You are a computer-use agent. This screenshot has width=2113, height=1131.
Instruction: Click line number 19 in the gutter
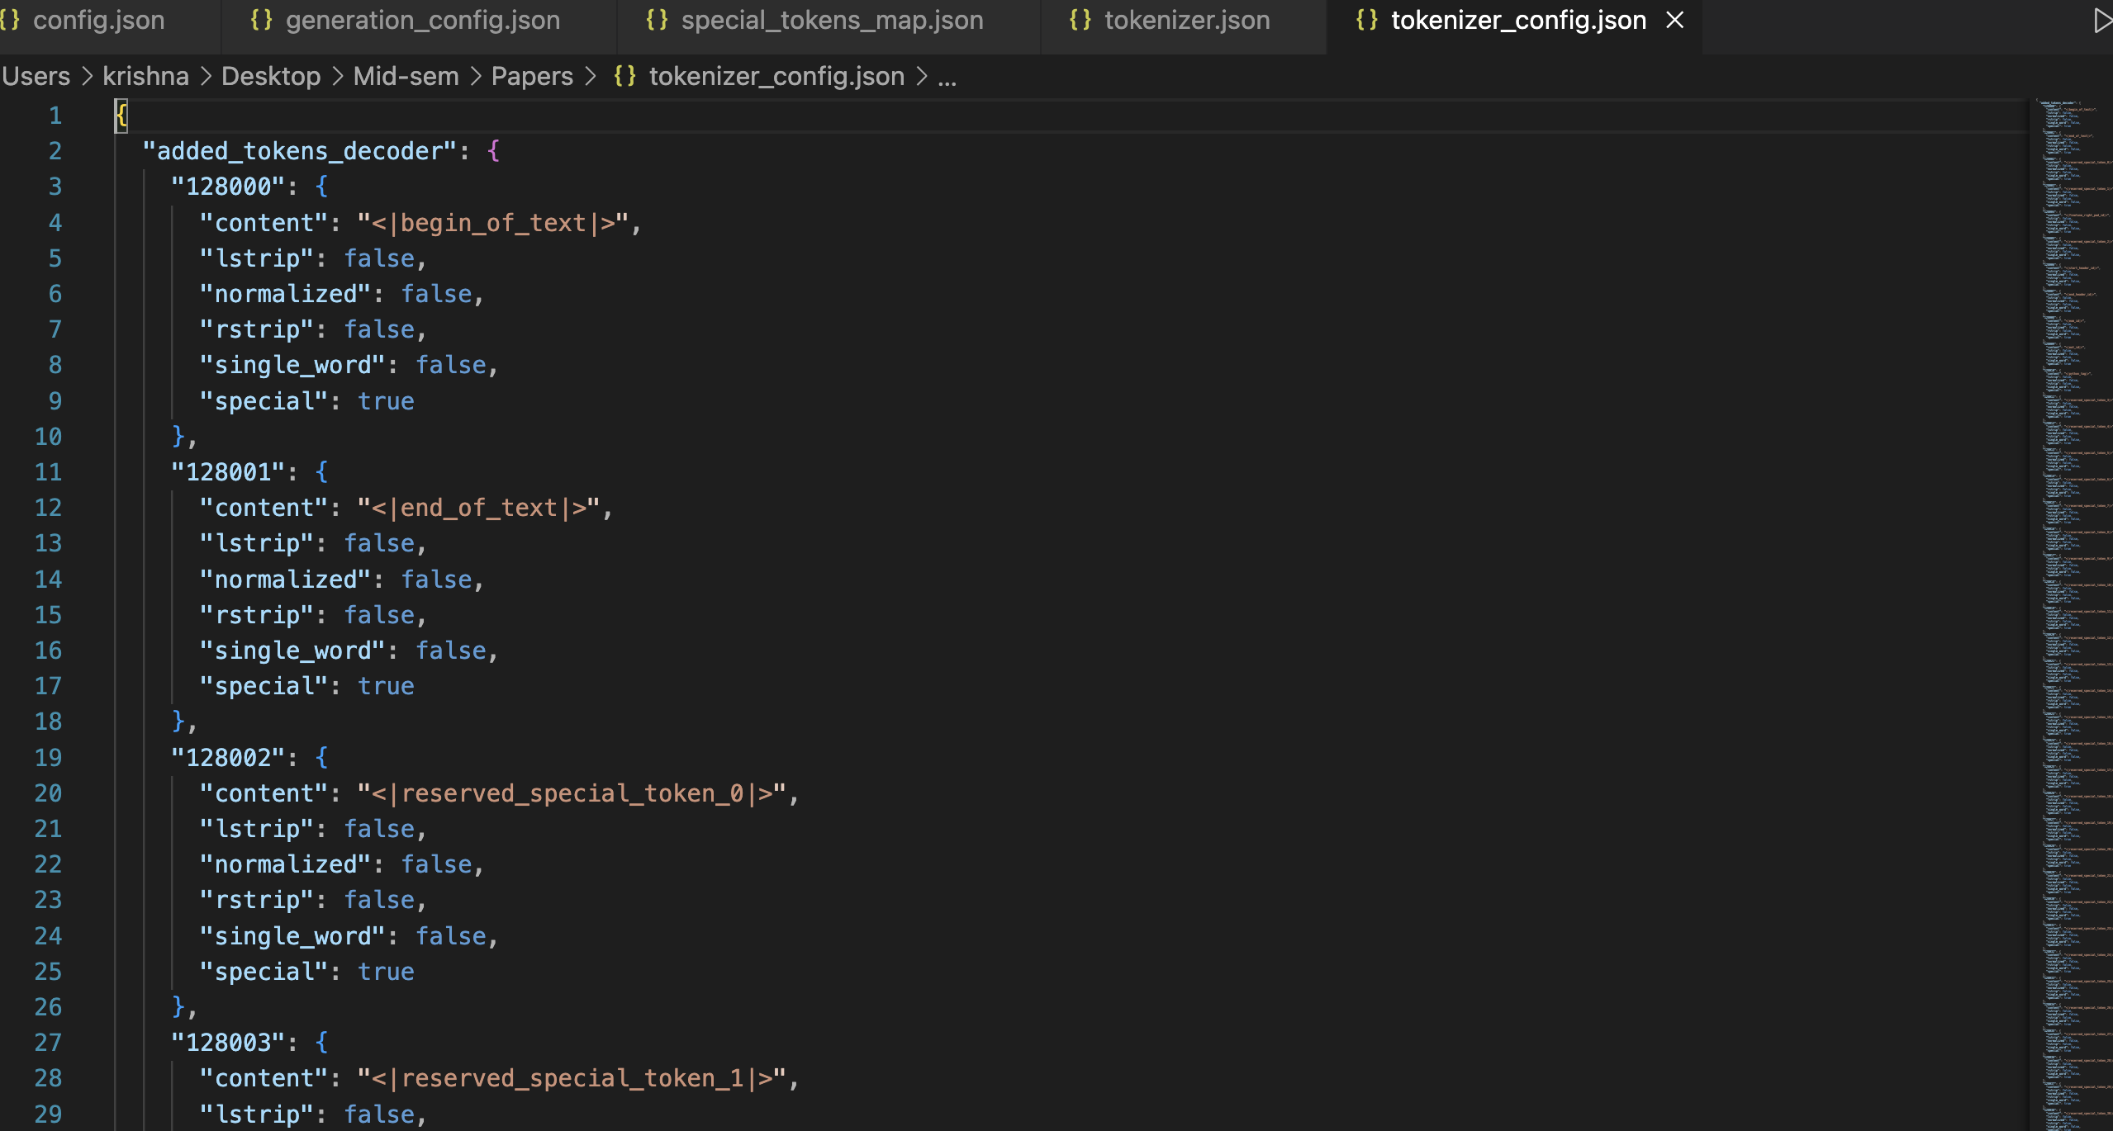tap(49, 757)
